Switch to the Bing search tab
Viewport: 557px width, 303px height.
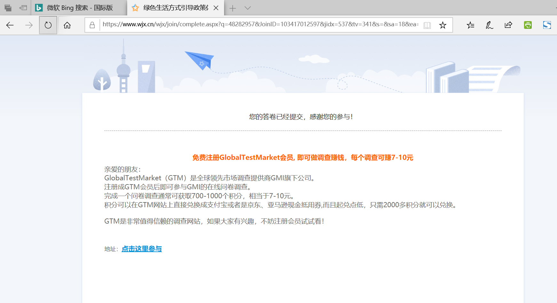click(x=79, y=8)
